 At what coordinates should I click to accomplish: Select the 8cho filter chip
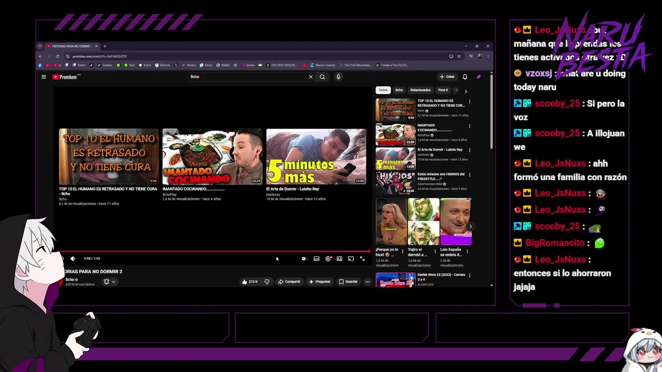[x=399, y=90]
